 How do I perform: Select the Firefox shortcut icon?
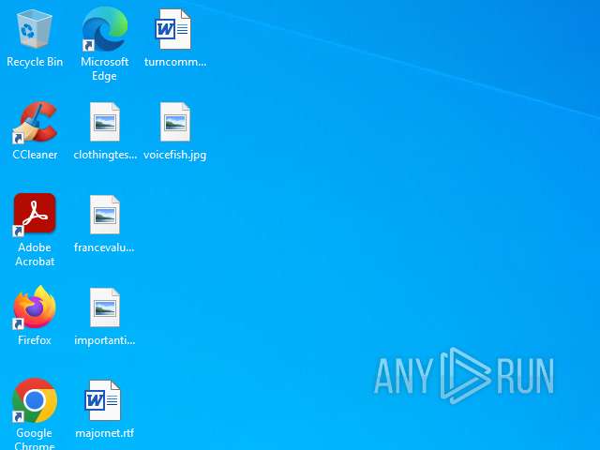pyautogui.click(x=35, y=307)
